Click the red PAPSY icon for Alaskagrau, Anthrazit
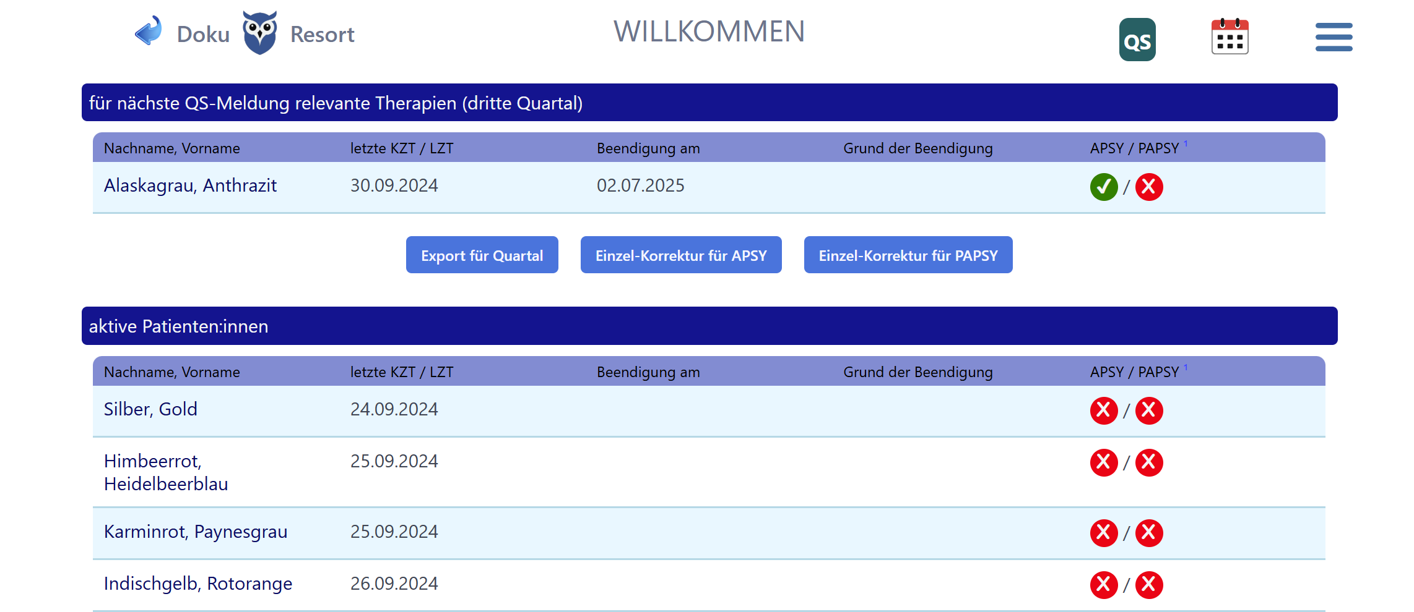The height and width of the screenshot is (612, 1414). pos(1150,186)
